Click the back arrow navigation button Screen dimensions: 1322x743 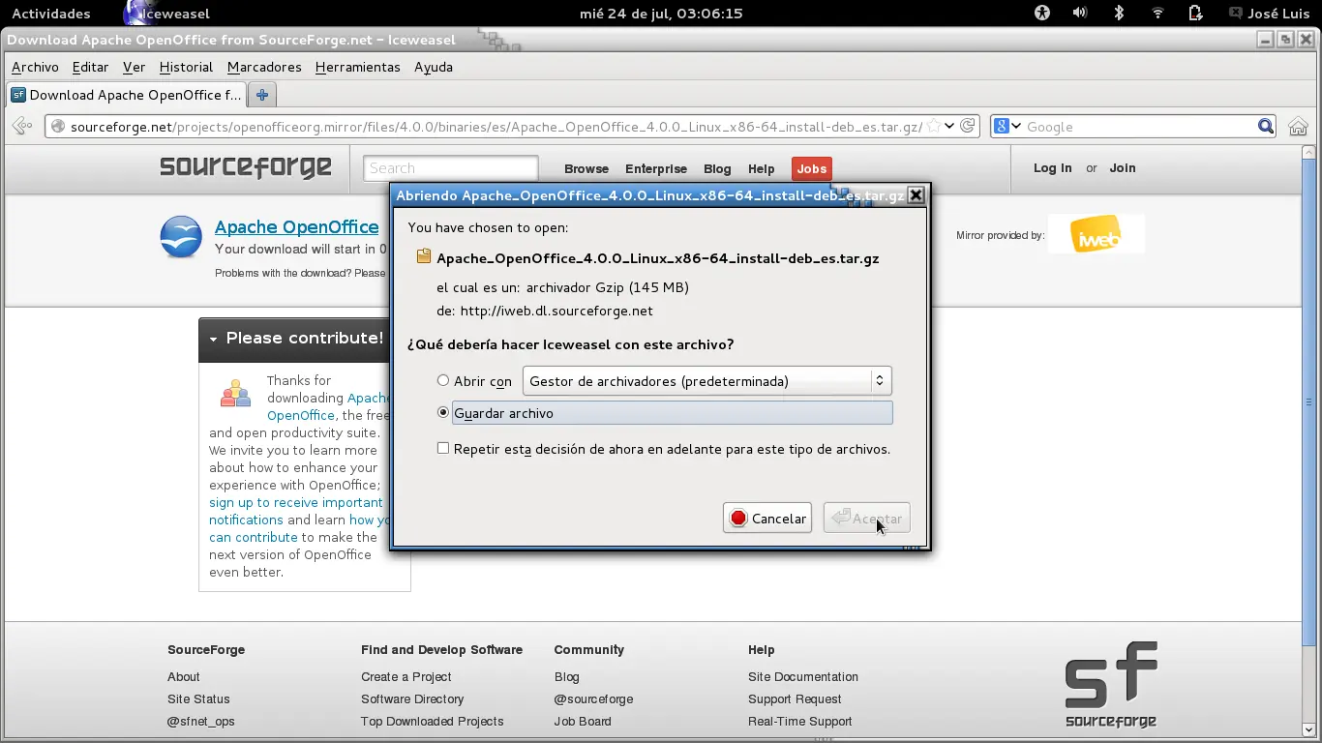[x=22, y=126]
